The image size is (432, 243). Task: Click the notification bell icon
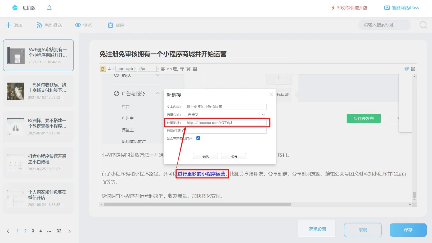pos(49,8)
